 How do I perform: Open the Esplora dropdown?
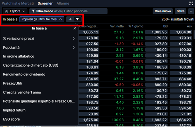pyautogui.click(x=15, y=11)
